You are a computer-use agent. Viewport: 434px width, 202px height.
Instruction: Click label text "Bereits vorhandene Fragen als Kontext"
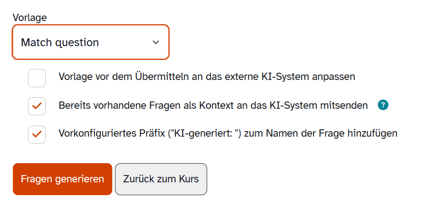213,106
